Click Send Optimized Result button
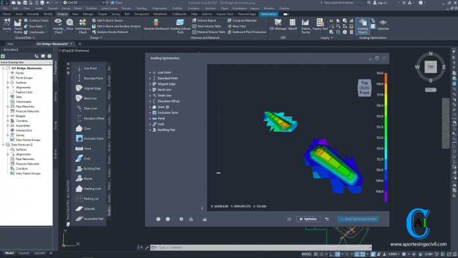Viewport: 458px width, 258px height. click(x=358, y=219)
